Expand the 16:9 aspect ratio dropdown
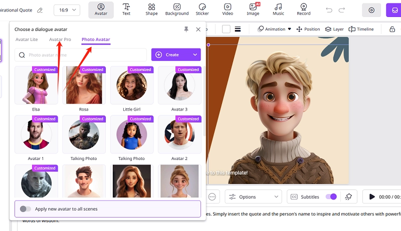This screenshot has height=231, width=401. pos(67,10)
